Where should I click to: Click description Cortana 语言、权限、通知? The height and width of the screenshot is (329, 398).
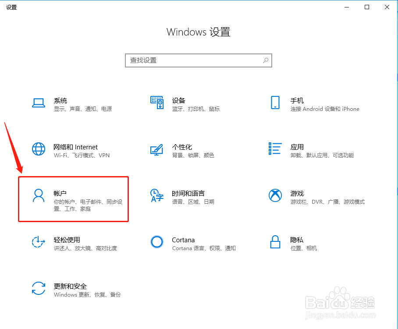tap(204, 248)
